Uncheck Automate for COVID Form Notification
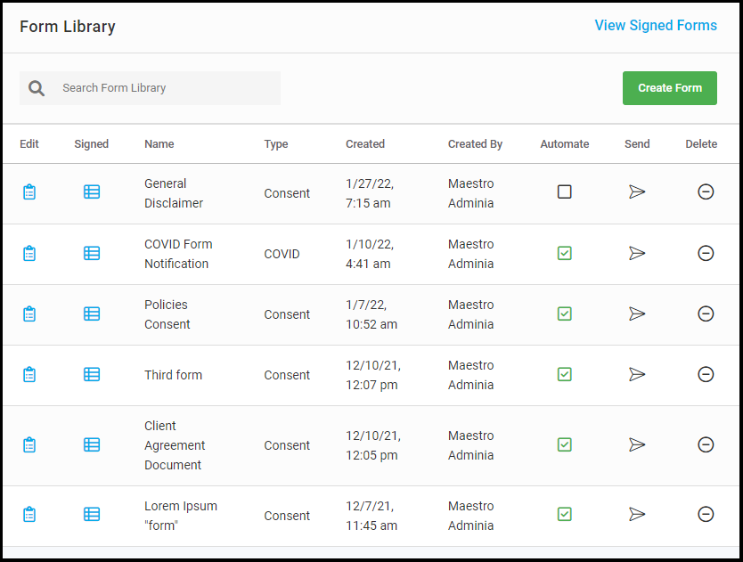 (564, 253)
